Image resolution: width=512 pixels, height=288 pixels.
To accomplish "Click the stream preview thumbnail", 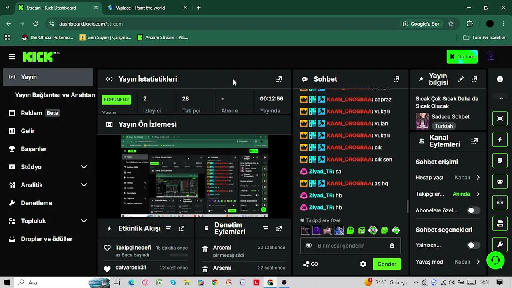I will [194, 176].
